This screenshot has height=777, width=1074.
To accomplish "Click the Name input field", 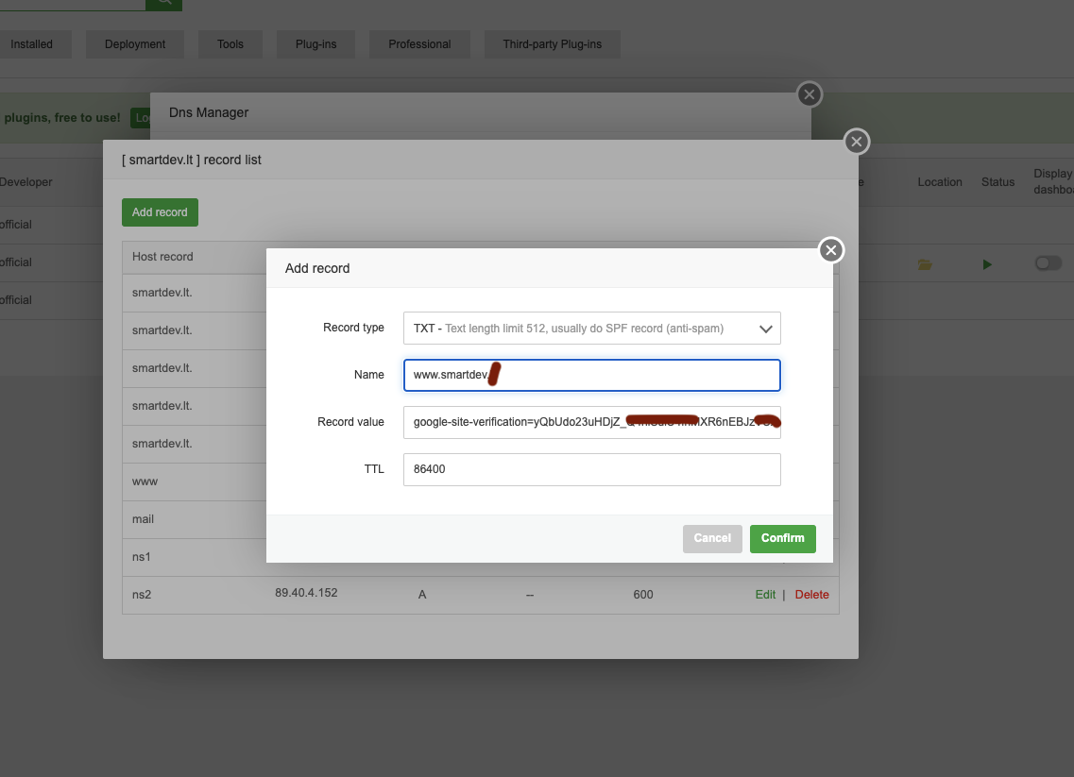I will [592, 375].
